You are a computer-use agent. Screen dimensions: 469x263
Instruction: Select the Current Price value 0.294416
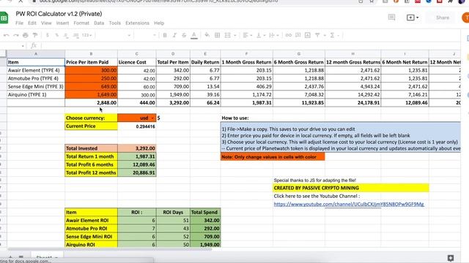[137, 126]
